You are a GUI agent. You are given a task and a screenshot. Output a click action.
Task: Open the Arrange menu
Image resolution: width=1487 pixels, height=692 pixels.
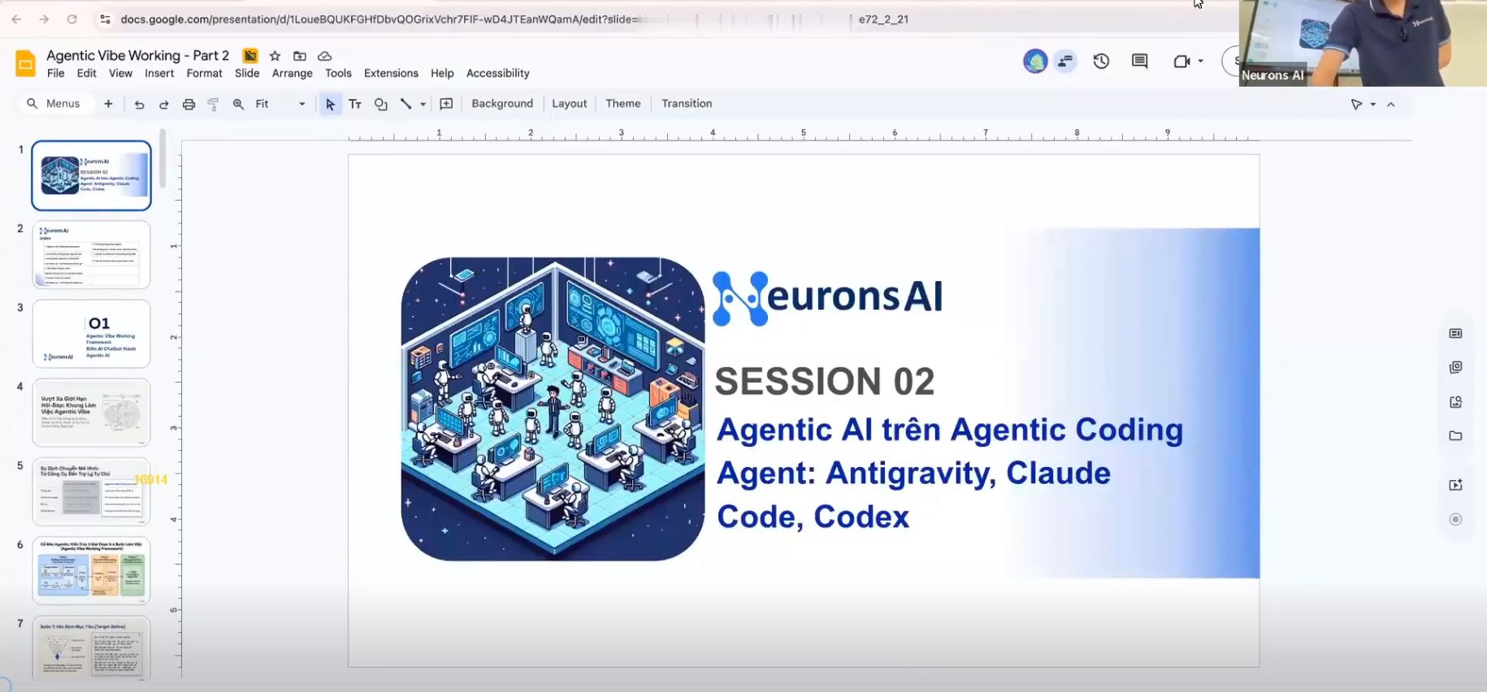(293, 73)
